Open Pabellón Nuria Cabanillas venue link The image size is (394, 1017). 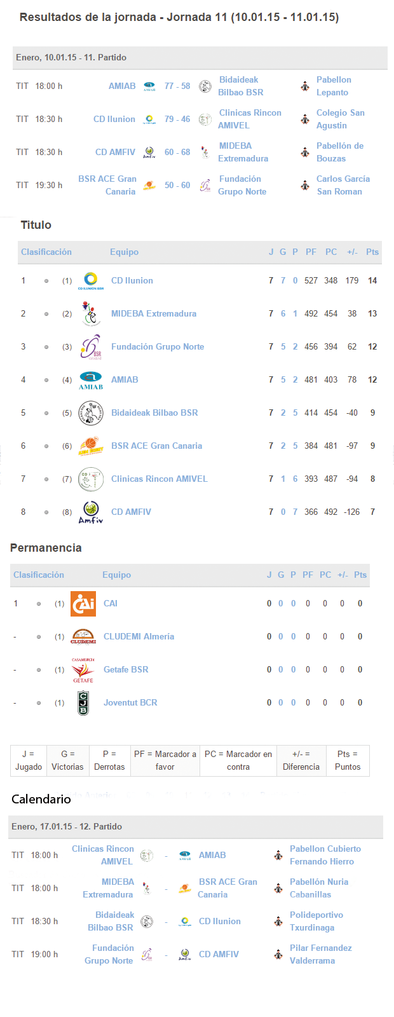319,888
